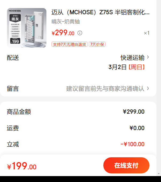This screenshot has height=182, width=161.
Task: Click the ¥199.00 total price
Action: click(x=22, y=166)
